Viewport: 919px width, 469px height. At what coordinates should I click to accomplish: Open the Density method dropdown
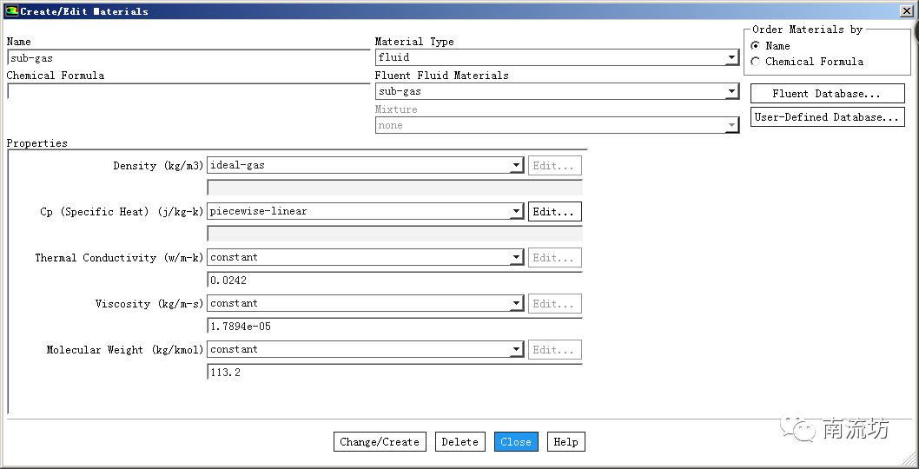tap(365, 165)
